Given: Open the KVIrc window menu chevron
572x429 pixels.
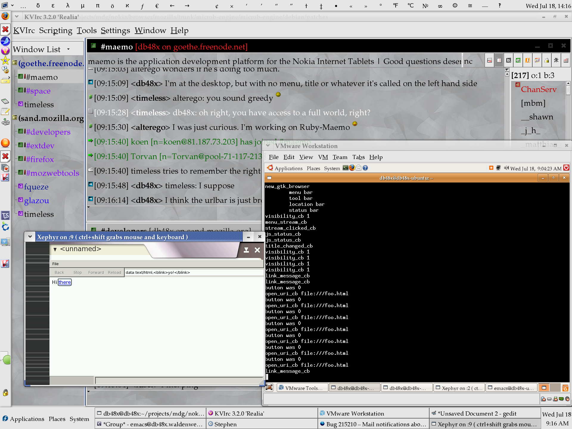Looking at the screenshot, I should [x=17, y=17].
